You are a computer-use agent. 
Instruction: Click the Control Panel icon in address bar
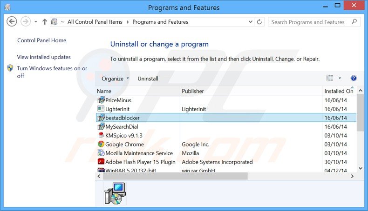pos(54,22)
